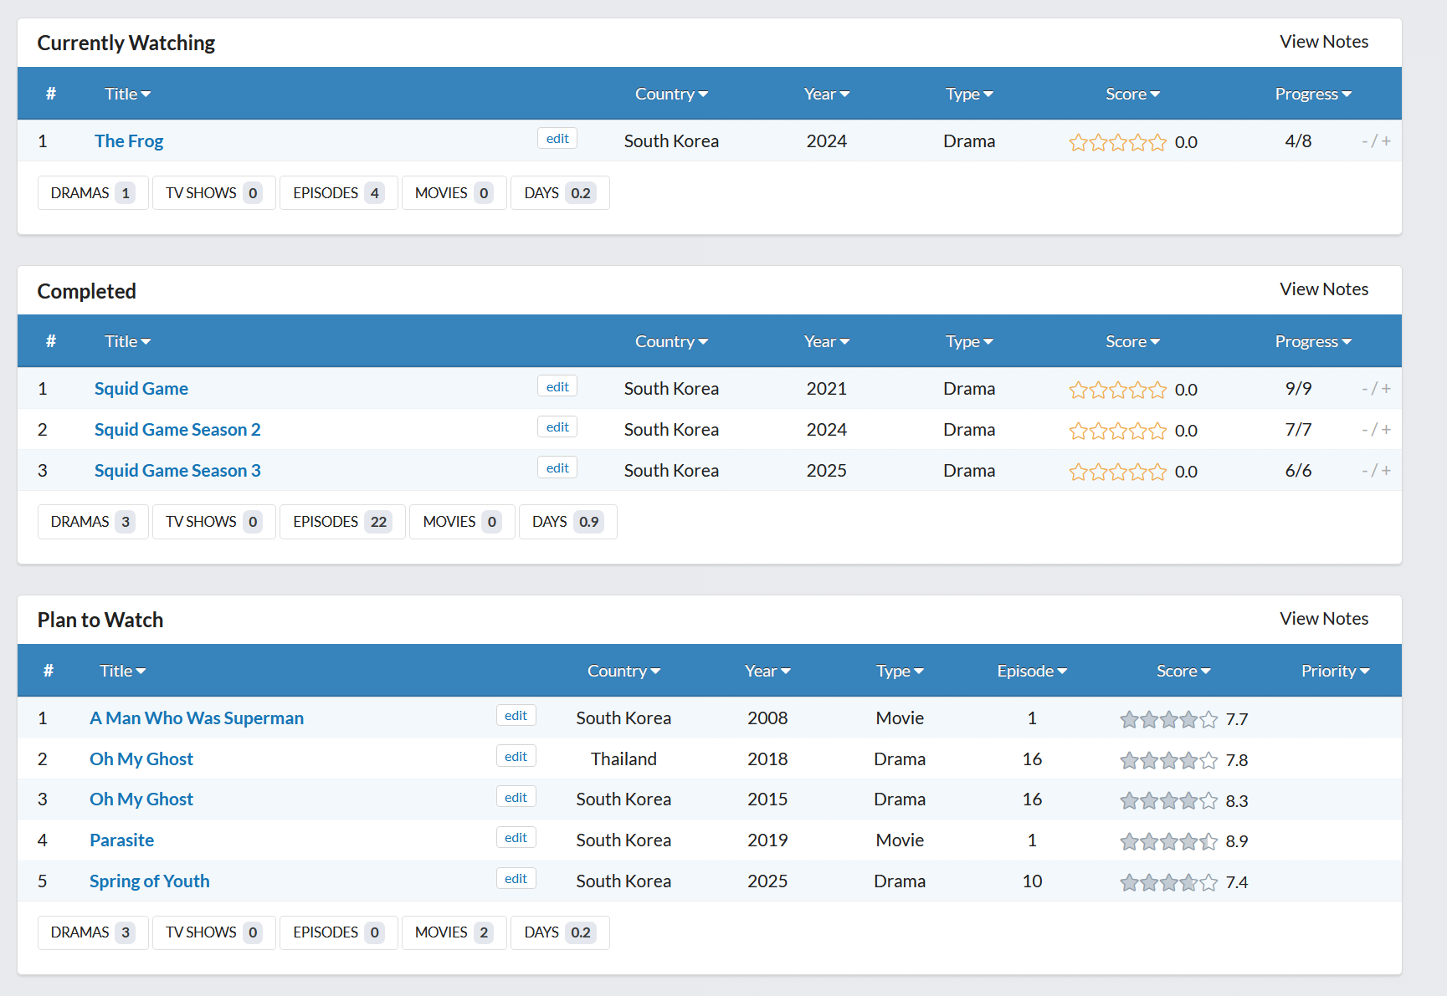1447x996 pixels.
Task: Open View Notes for Completed
Action: pyautogui.click(x=1324, y=289)
